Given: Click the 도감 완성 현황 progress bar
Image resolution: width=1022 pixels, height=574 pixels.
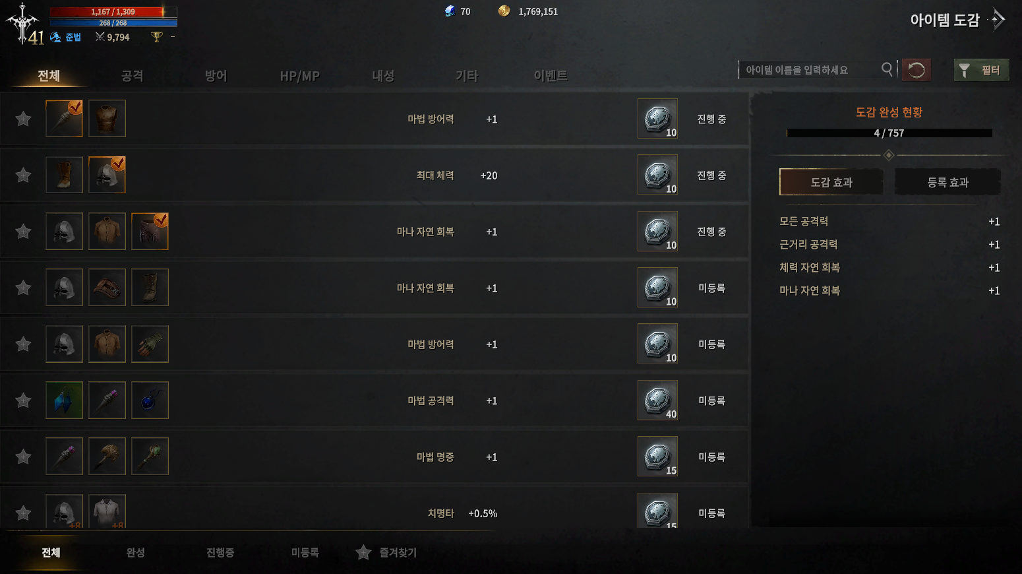Looking at the screenshot, I should (889, 133).
